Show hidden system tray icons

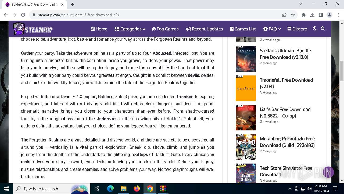point(290,189)
